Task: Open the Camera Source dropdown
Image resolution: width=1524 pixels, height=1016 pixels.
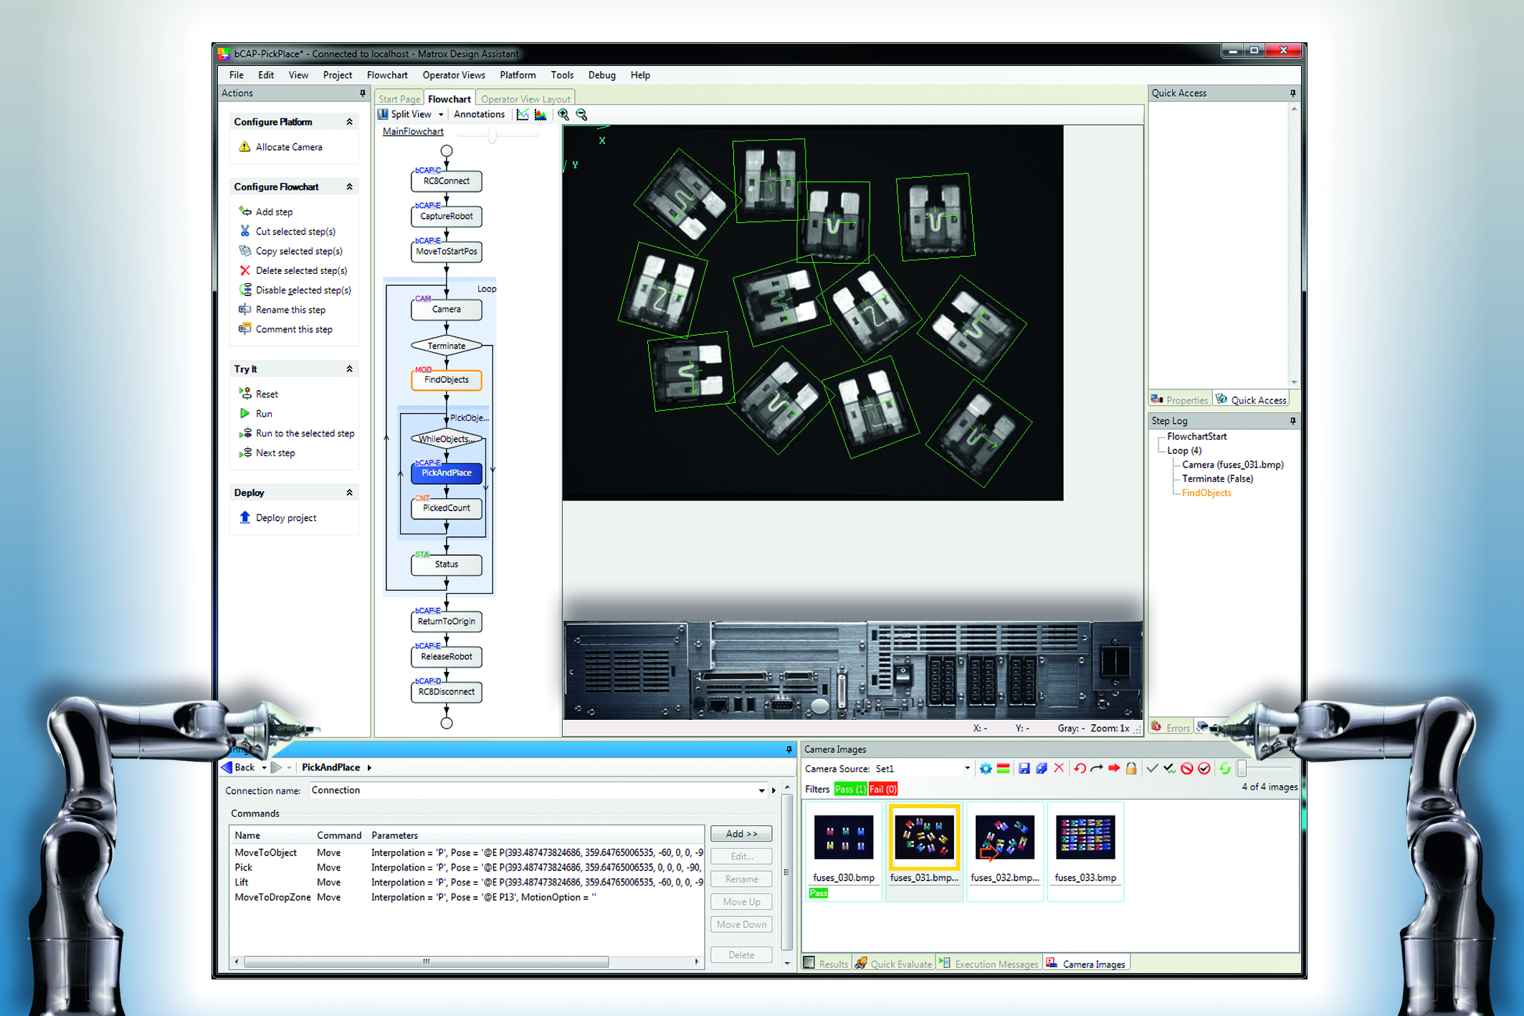Action: click(x=967, y=769)
